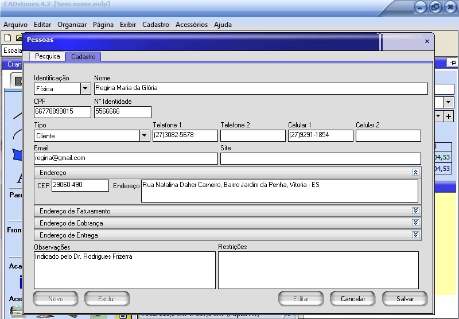The image size is (459, 319).
Task: Collapse the Endereço section
Action: click(415, 172)
